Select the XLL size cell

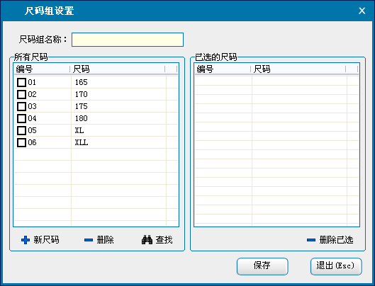(118, 142)
